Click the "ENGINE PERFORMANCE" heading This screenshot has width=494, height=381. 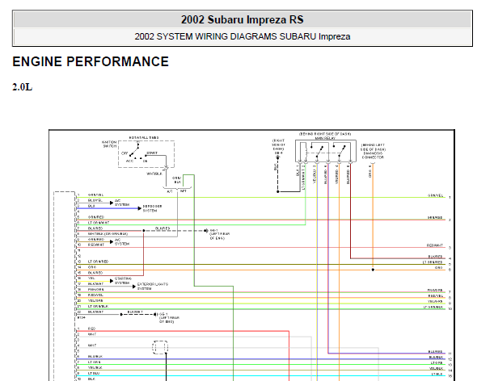coord(91,61)
